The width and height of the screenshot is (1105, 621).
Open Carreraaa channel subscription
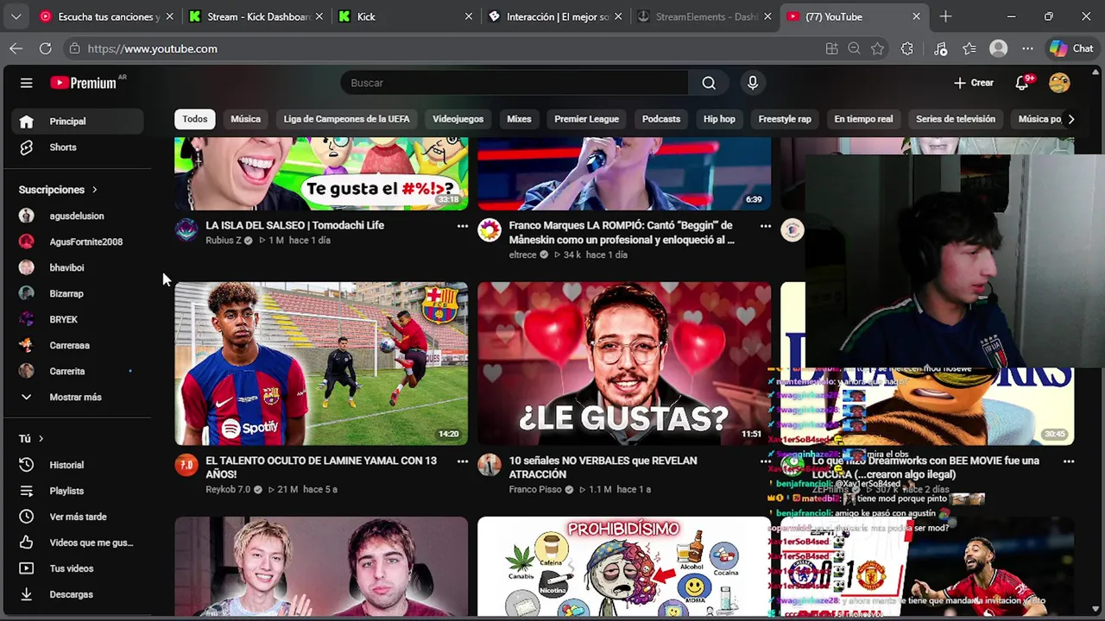78,346
